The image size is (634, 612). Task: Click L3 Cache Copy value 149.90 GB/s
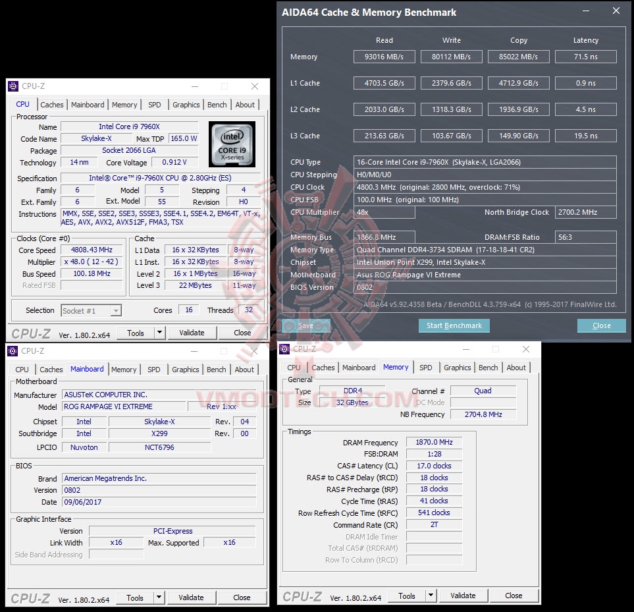518,136
